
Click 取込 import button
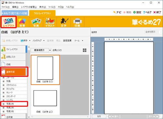click(58, 41)
